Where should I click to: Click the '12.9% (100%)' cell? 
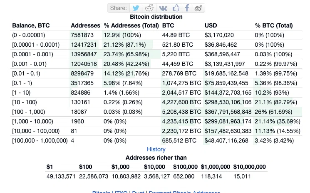[x=122, y=35]
